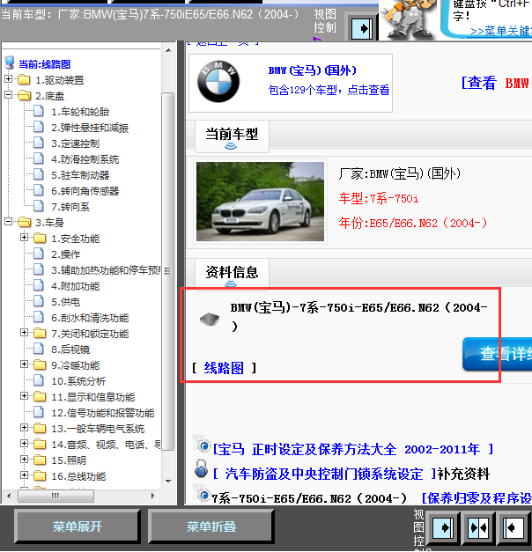The height and width of the screenshot is (552, 532).
Task: Click the 当前:线路图 computer icon
Action: tap(10, 63)
